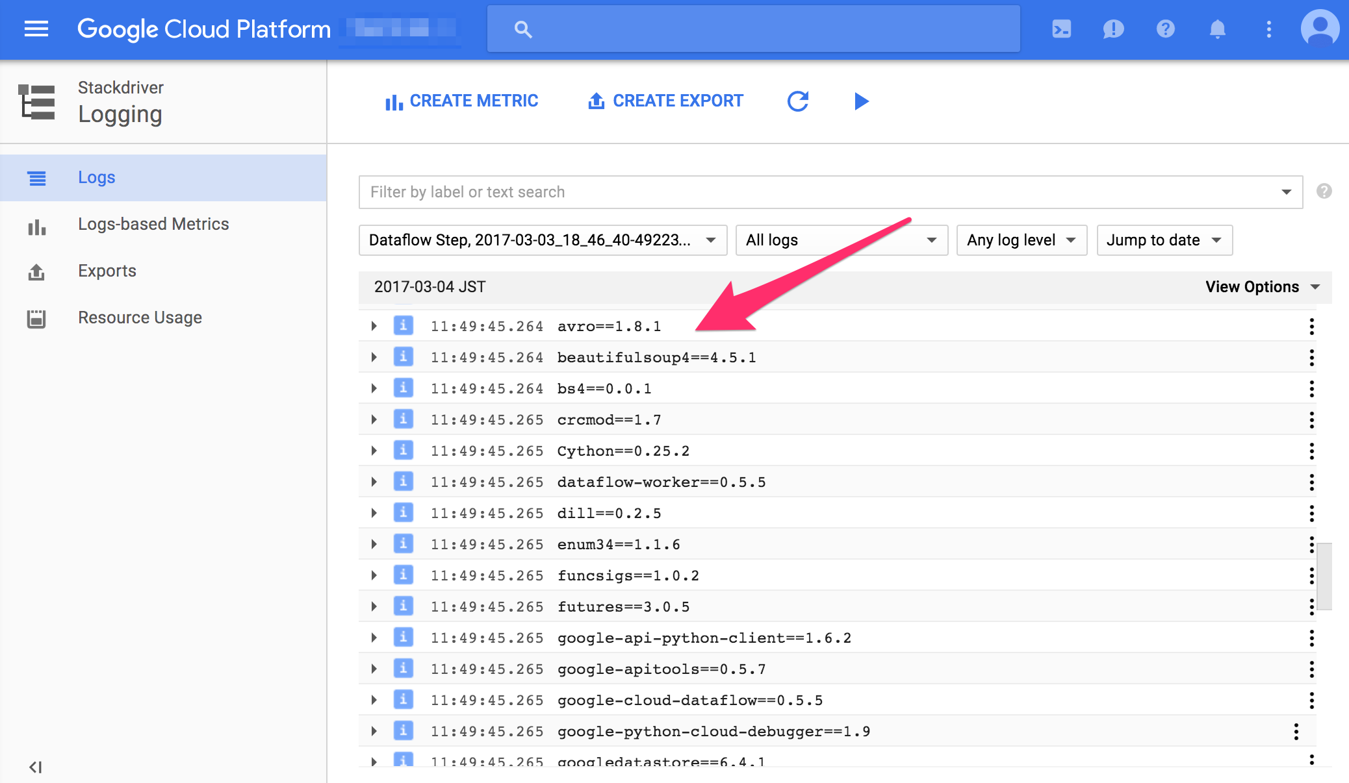This screenshot has width=1349, height=783.
Task: Click the play button to stream logs
Action: [x=861, y=101]
